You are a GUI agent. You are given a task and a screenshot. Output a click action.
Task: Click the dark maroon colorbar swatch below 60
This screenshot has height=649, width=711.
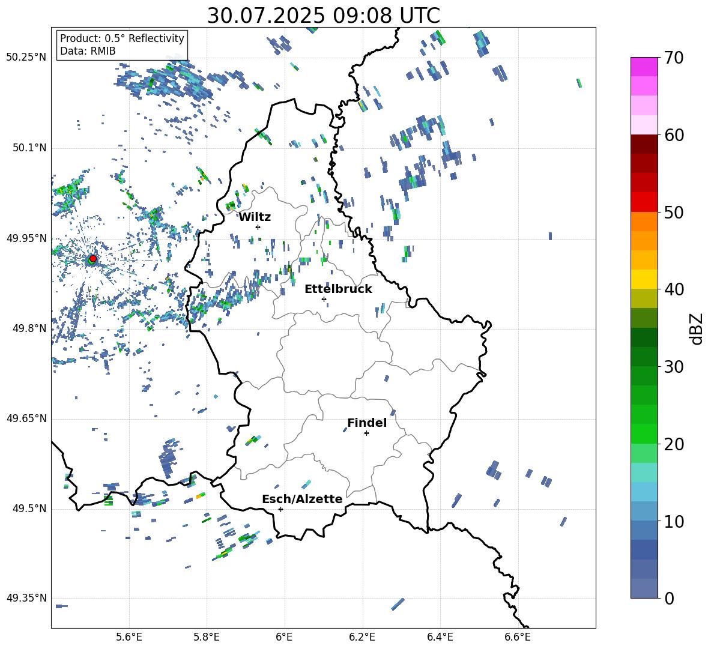tap(644, 144)
